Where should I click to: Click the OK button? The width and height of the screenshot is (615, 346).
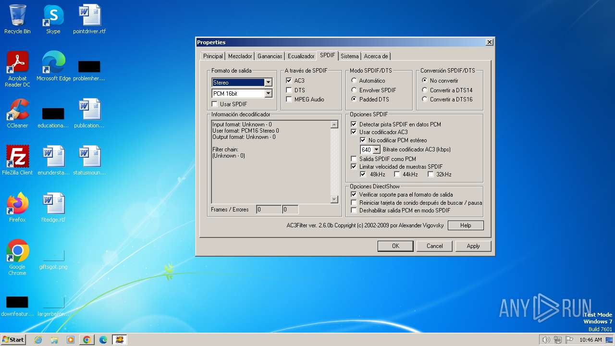pyautogui.click(x=395, y=246)
